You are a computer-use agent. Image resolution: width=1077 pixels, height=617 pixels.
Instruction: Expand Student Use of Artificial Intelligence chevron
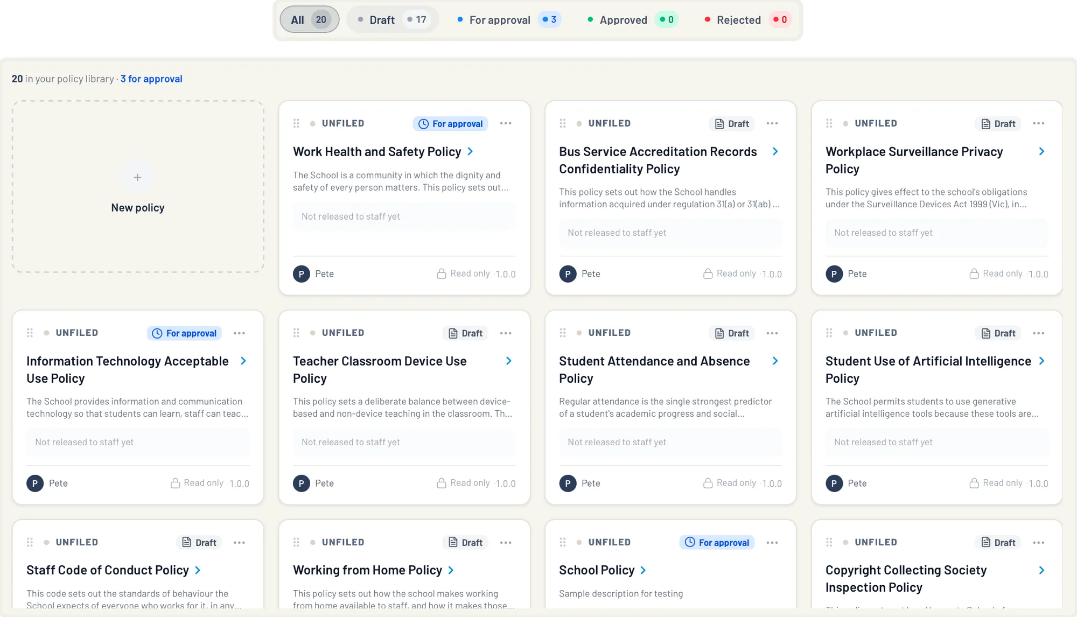coord(1041,361)
